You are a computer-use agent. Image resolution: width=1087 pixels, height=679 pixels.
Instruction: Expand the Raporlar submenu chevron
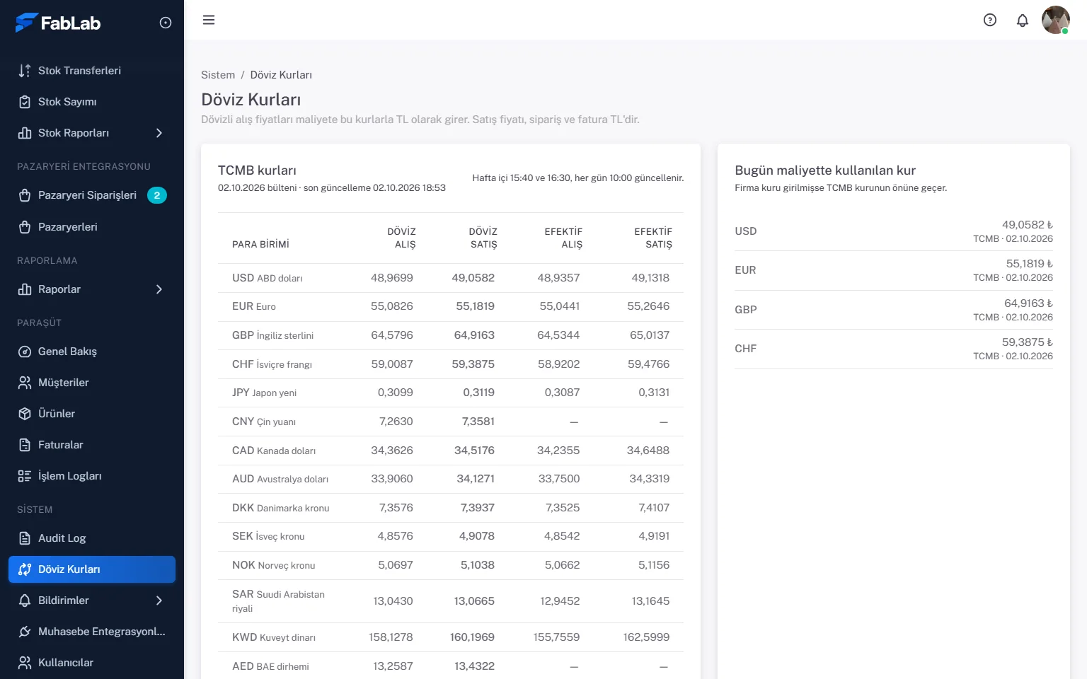coord(159,289)
